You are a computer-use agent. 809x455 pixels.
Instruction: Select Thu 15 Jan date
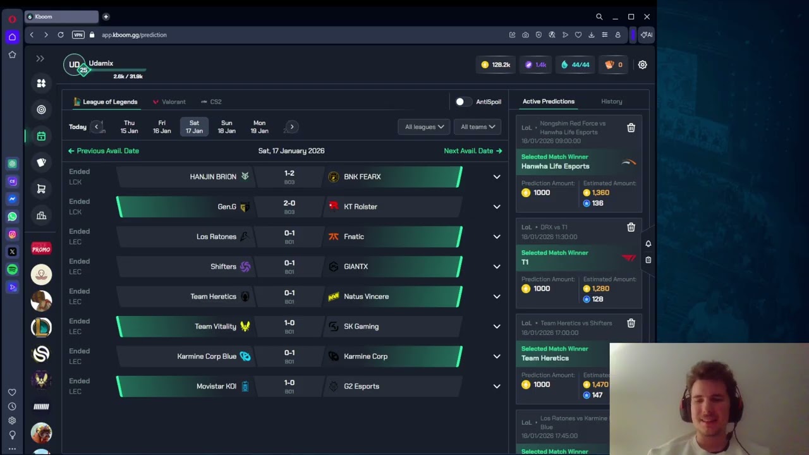[129, 127]
